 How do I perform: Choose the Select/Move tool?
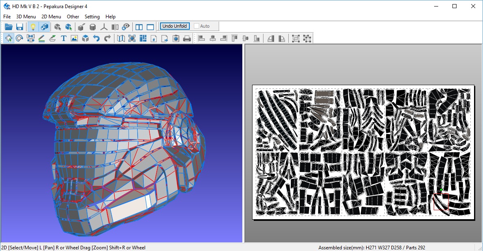(9, 38)
